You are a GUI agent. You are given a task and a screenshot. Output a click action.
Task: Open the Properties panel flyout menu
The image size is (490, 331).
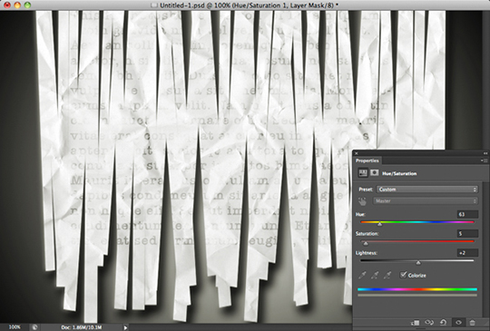(x=484, y=161)
